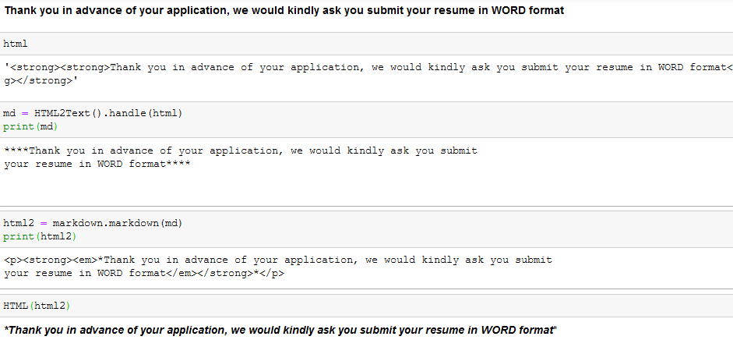This screenshot has width=733, height=347.
Task: Click the bold italic rendered output at the bottom
Action: (280, 330)
